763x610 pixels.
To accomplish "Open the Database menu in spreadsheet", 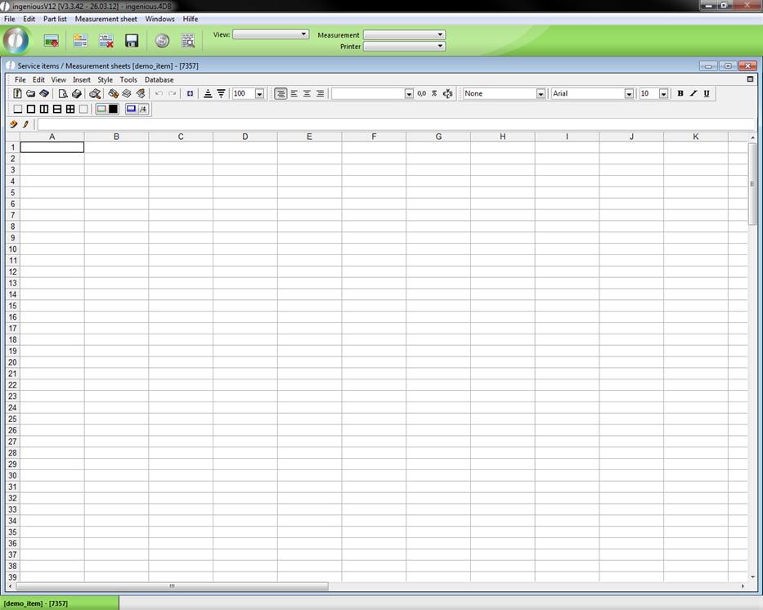I will (159, 80).
